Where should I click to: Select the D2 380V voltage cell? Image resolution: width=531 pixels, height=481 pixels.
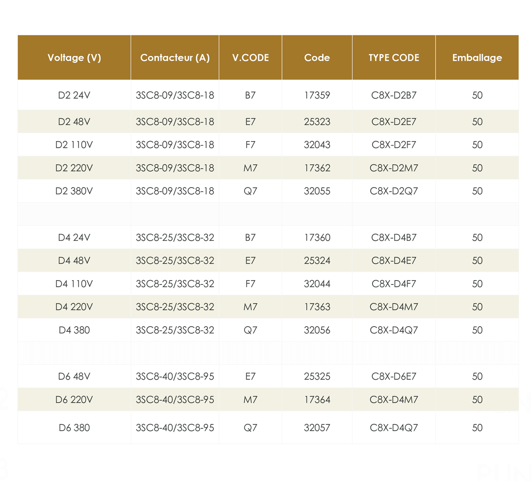pos(74,191)
